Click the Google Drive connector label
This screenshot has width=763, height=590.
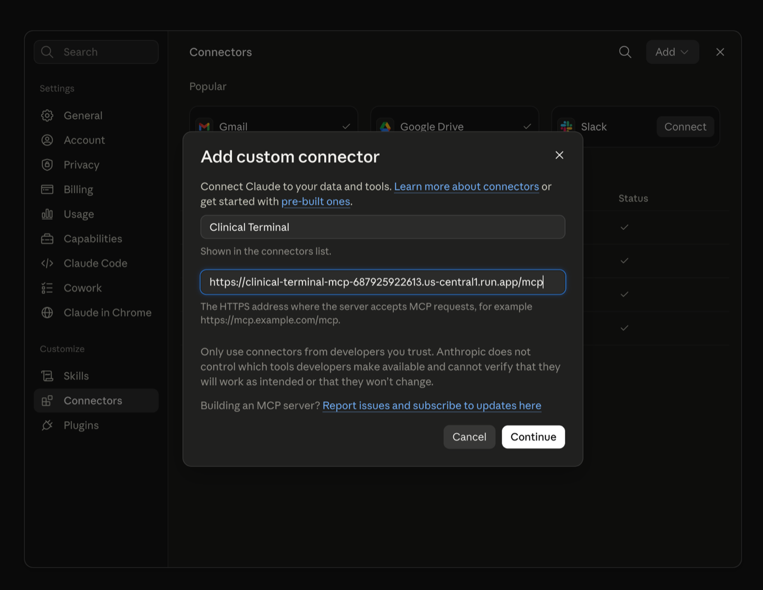click(432, 127)
